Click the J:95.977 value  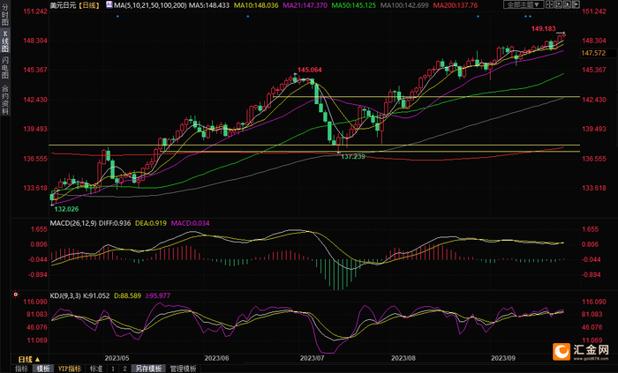pyautogui.click(x=158, y=295)
